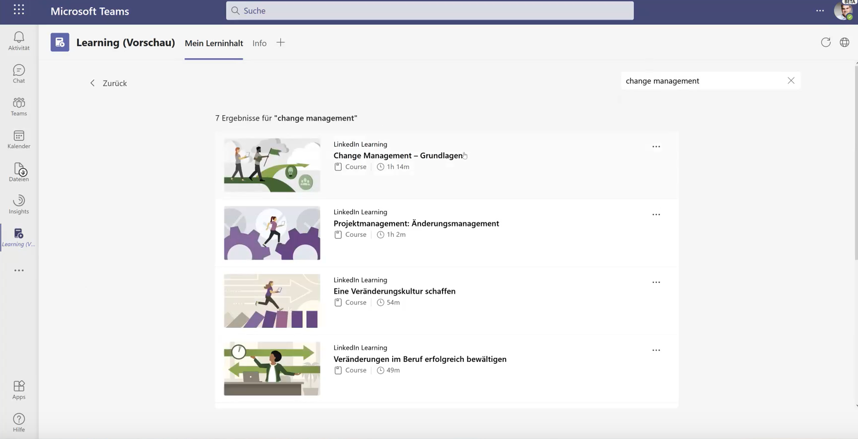858x439 pixels.
Task: Open Veränderungen im Beruf erfolgreich bewältigen
Action: 420,359
